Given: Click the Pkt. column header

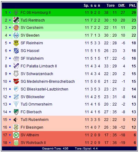Looking at the screenshot, I should (133, 6).
